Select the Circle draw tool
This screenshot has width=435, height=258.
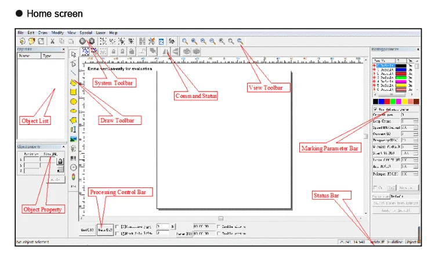point(73,102)
